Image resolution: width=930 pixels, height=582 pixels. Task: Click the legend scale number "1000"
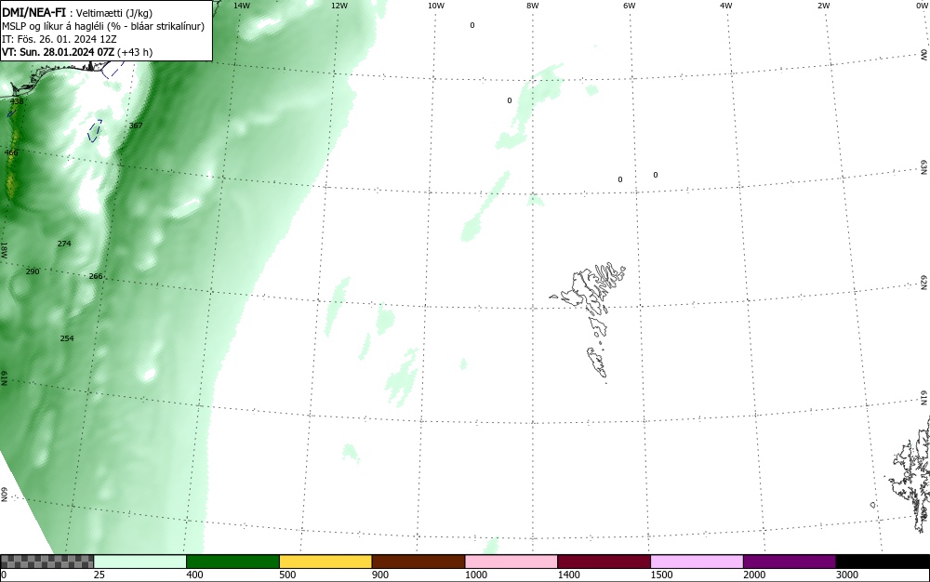(x=476, y=575)
